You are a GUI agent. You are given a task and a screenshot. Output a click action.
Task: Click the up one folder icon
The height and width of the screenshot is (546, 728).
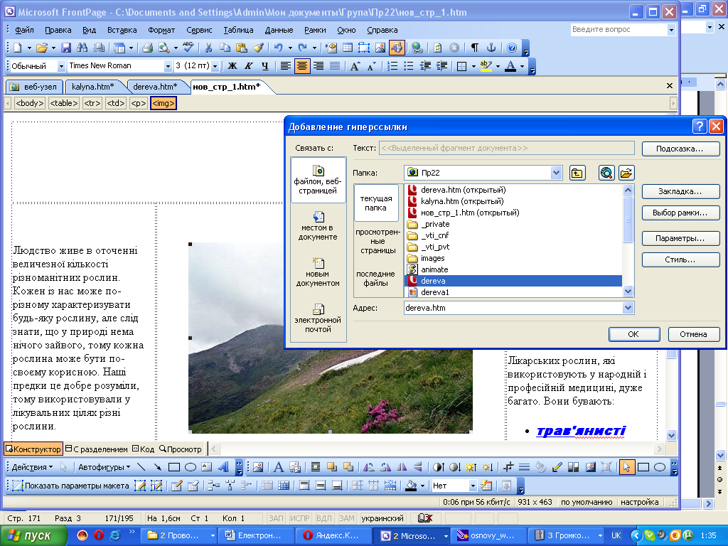(x=577, y=173)
